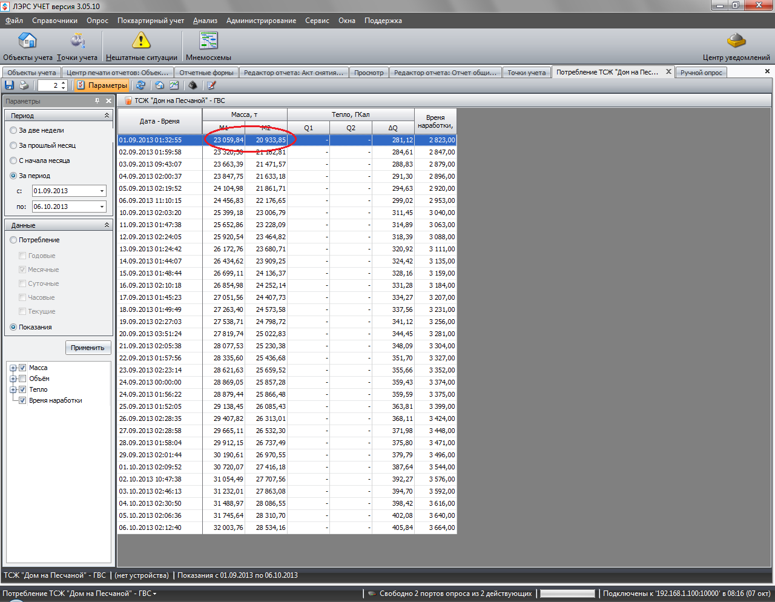Switch to the Точки учета tab
Image resolution: width=775 pixels, height=602 pixels.
pos(527,73)
